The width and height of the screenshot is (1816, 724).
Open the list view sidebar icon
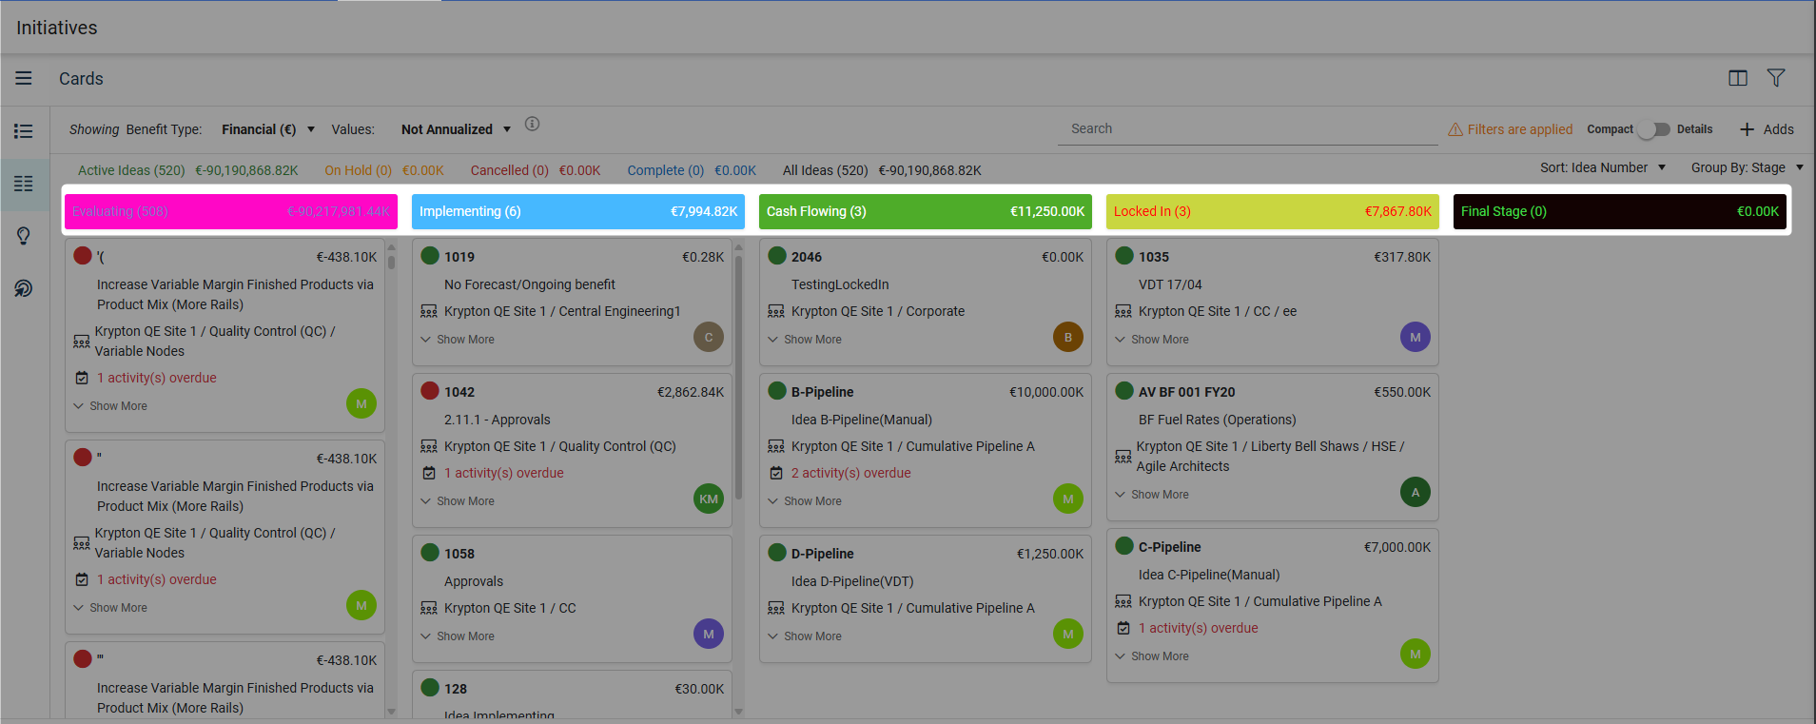[24, 131]
